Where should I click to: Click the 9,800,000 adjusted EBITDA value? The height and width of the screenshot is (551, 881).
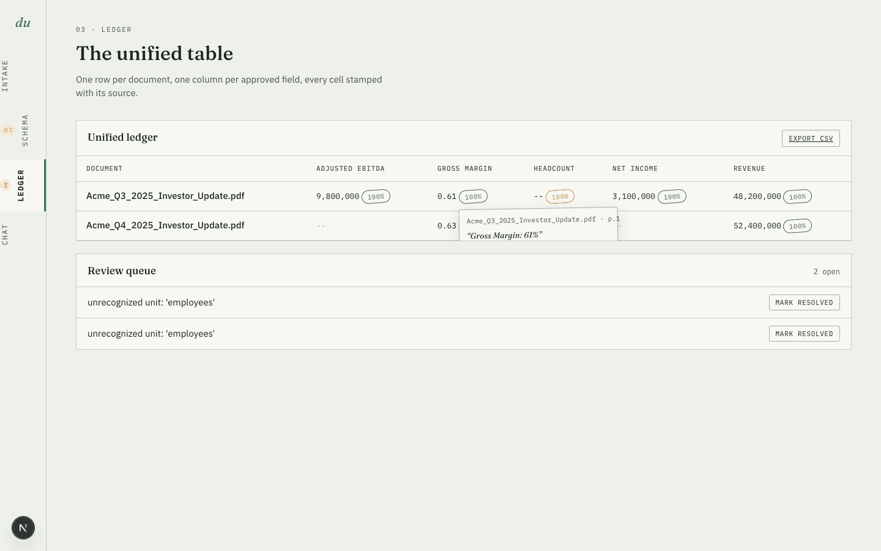tap(338, 197)
